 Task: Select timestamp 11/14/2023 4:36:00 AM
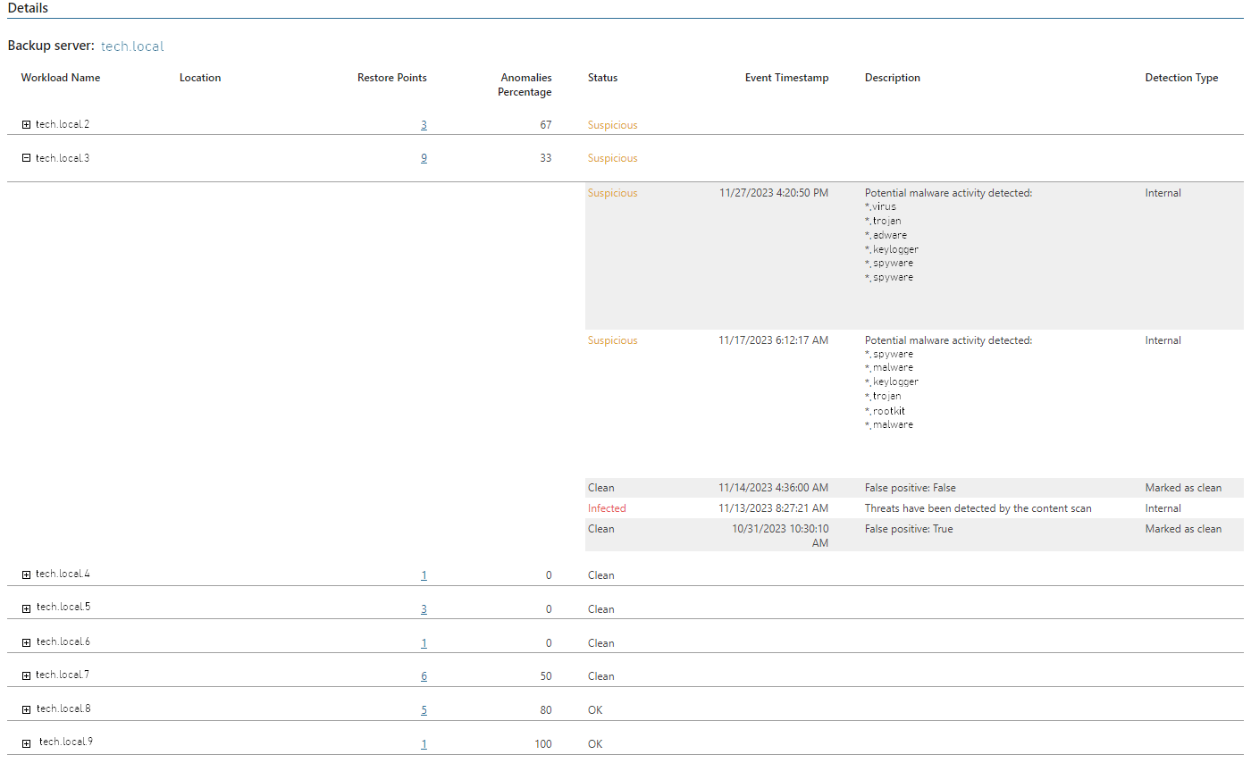pos(774,488)
